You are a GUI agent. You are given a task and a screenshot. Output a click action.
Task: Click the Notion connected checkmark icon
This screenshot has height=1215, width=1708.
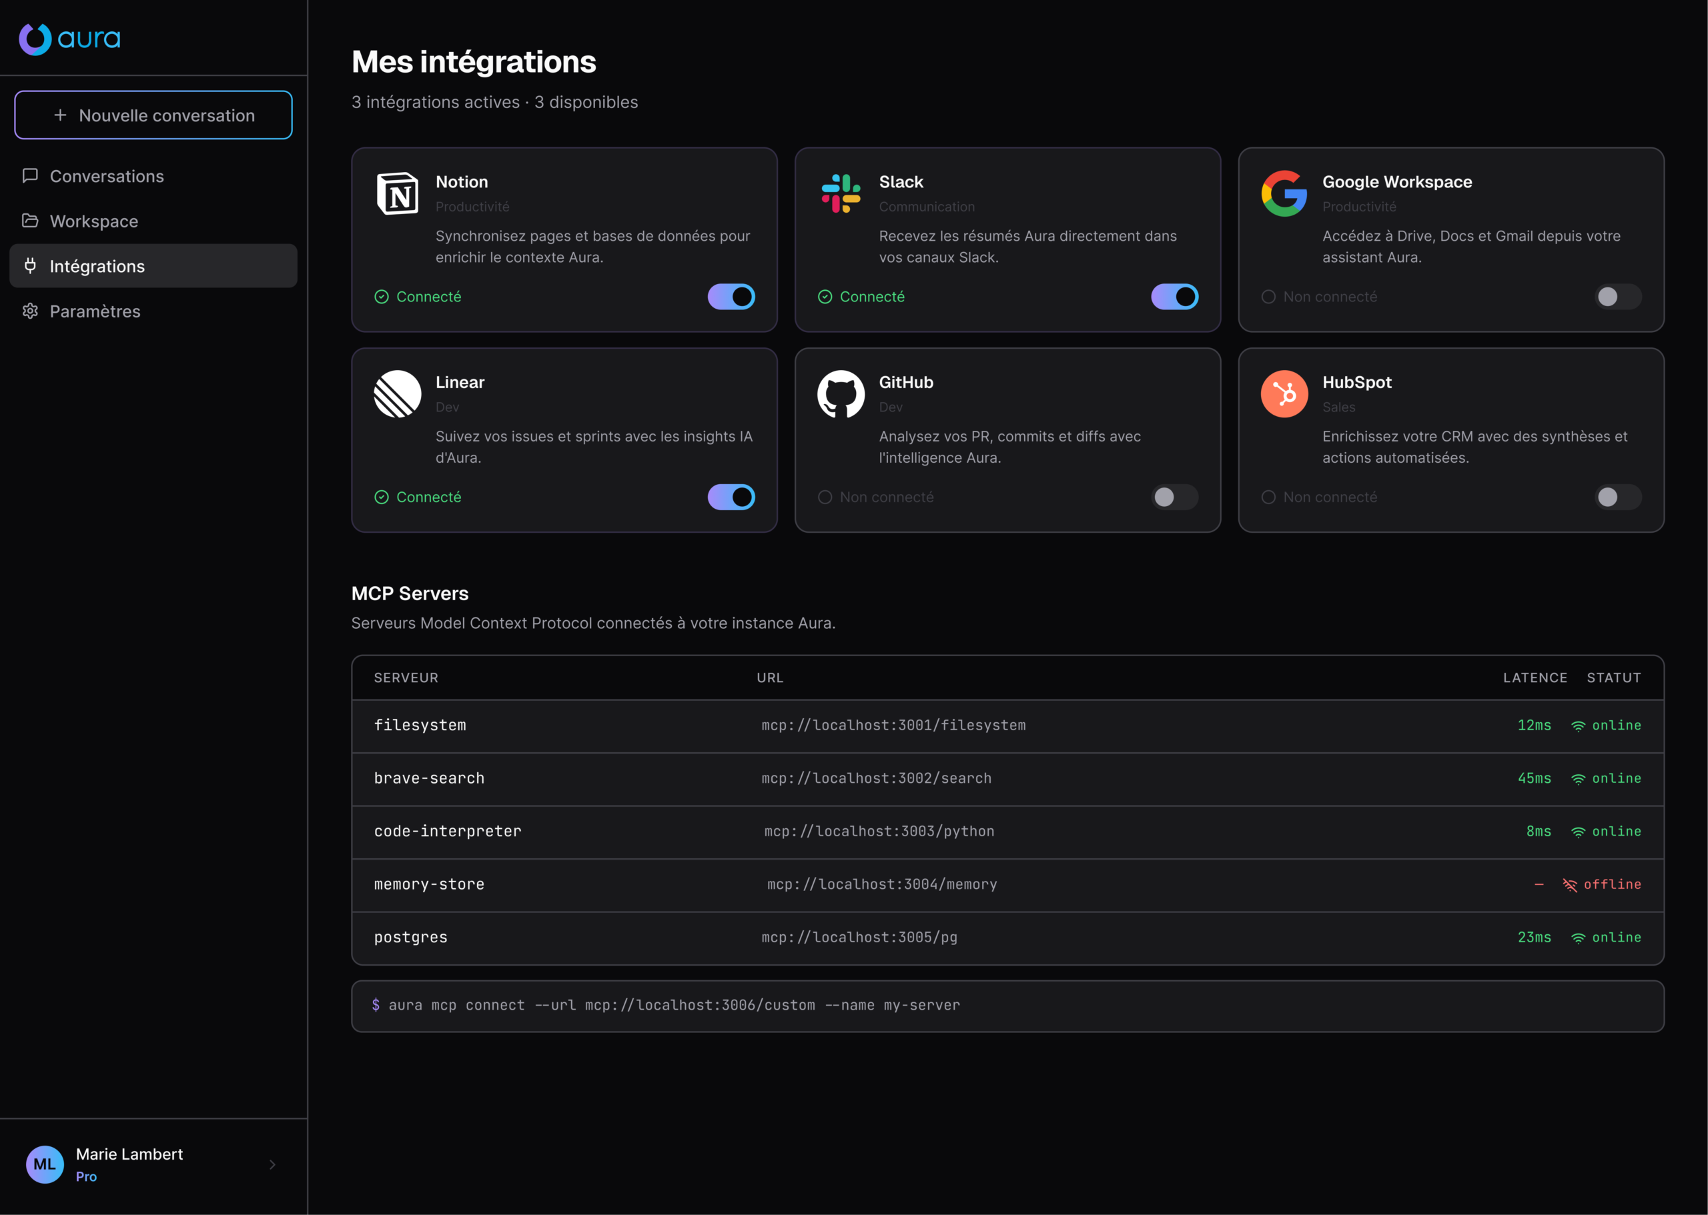click(382, 297)
